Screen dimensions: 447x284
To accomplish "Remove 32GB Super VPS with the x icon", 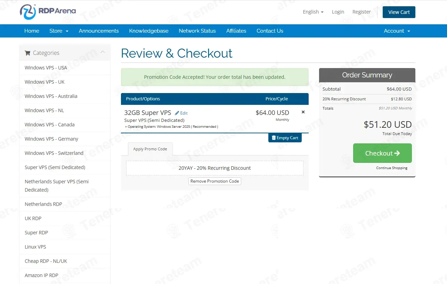I will [x=303, y=112].
